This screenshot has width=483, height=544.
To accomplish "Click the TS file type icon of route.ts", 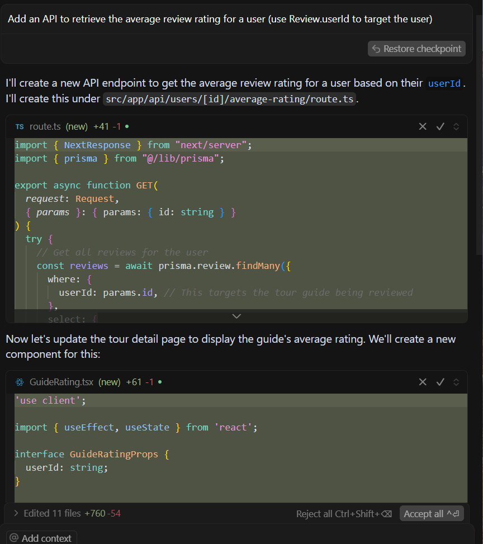I will click(x=20, y=126).
